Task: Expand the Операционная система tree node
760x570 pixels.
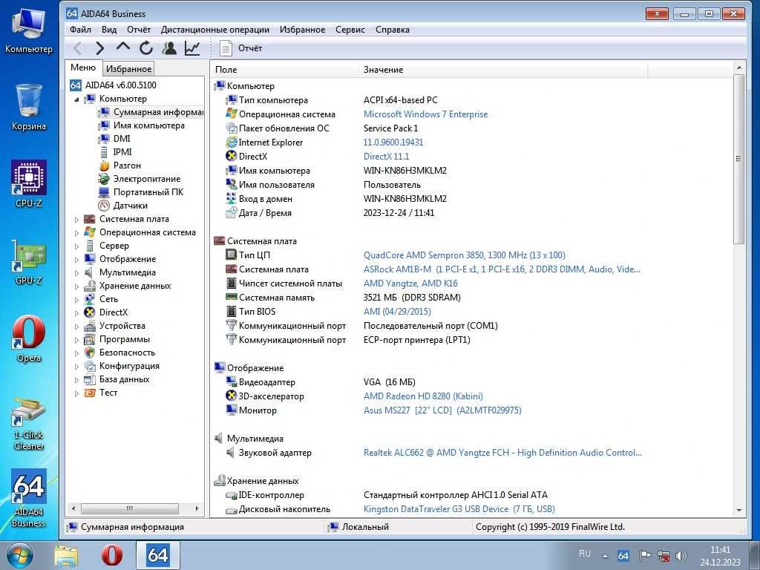Action: point(76,233)
